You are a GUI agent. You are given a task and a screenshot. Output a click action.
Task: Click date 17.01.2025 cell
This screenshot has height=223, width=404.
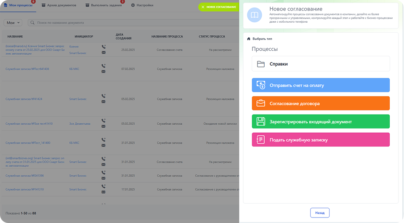pyautogui.click(x=128, y=189)
